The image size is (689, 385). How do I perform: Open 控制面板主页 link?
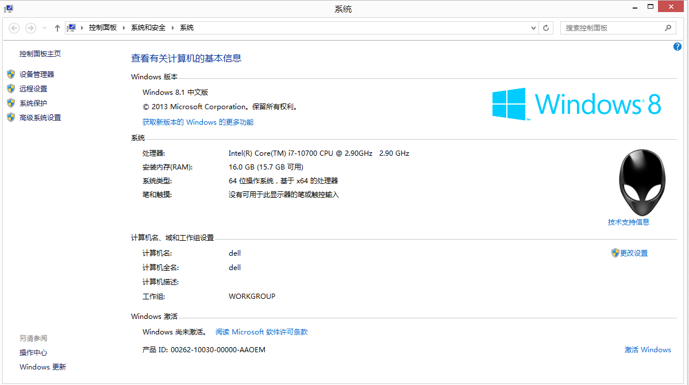(x=40, y=53)
